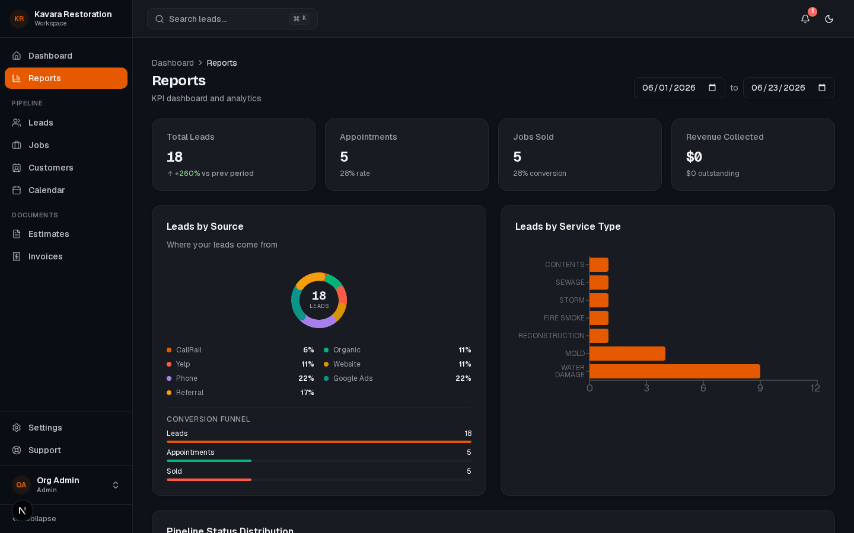This screenshot has height=533, width=854.
Task: Open start date calendar picker
Action: coord(712,88)
